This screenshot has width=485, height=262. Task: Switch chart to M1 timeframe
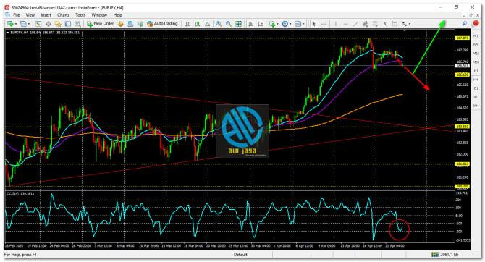(476, 36)
